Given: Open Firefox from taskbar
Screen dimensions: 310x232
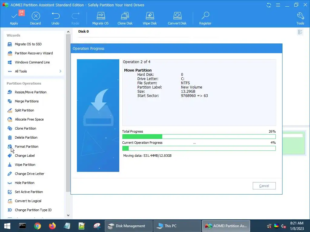Looking at the screenshot, I should tap(52, 226).
